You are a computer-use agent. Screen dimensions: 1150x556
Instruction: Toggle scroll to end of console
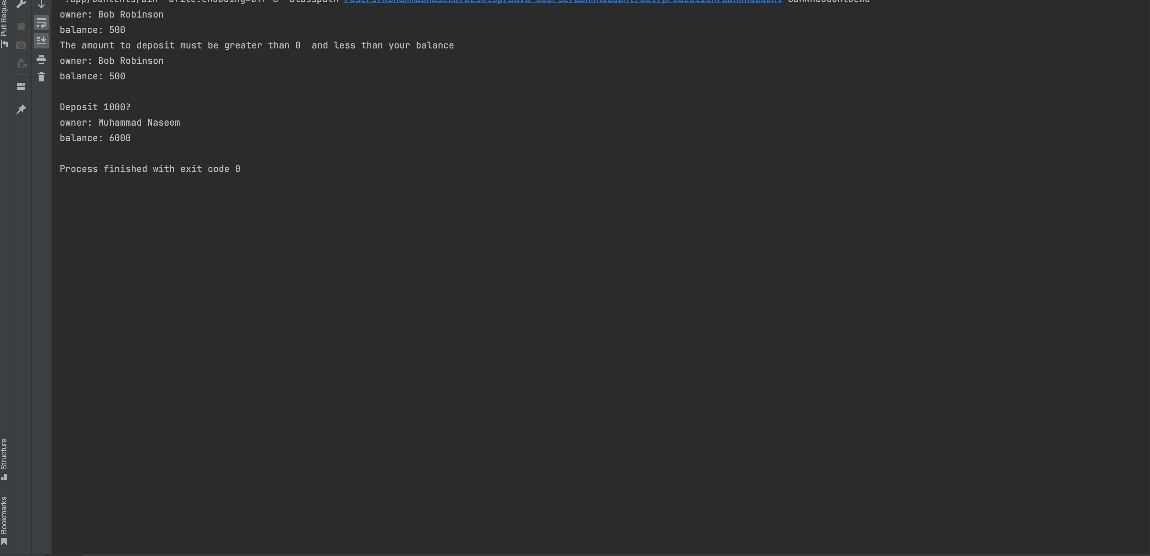41,41
